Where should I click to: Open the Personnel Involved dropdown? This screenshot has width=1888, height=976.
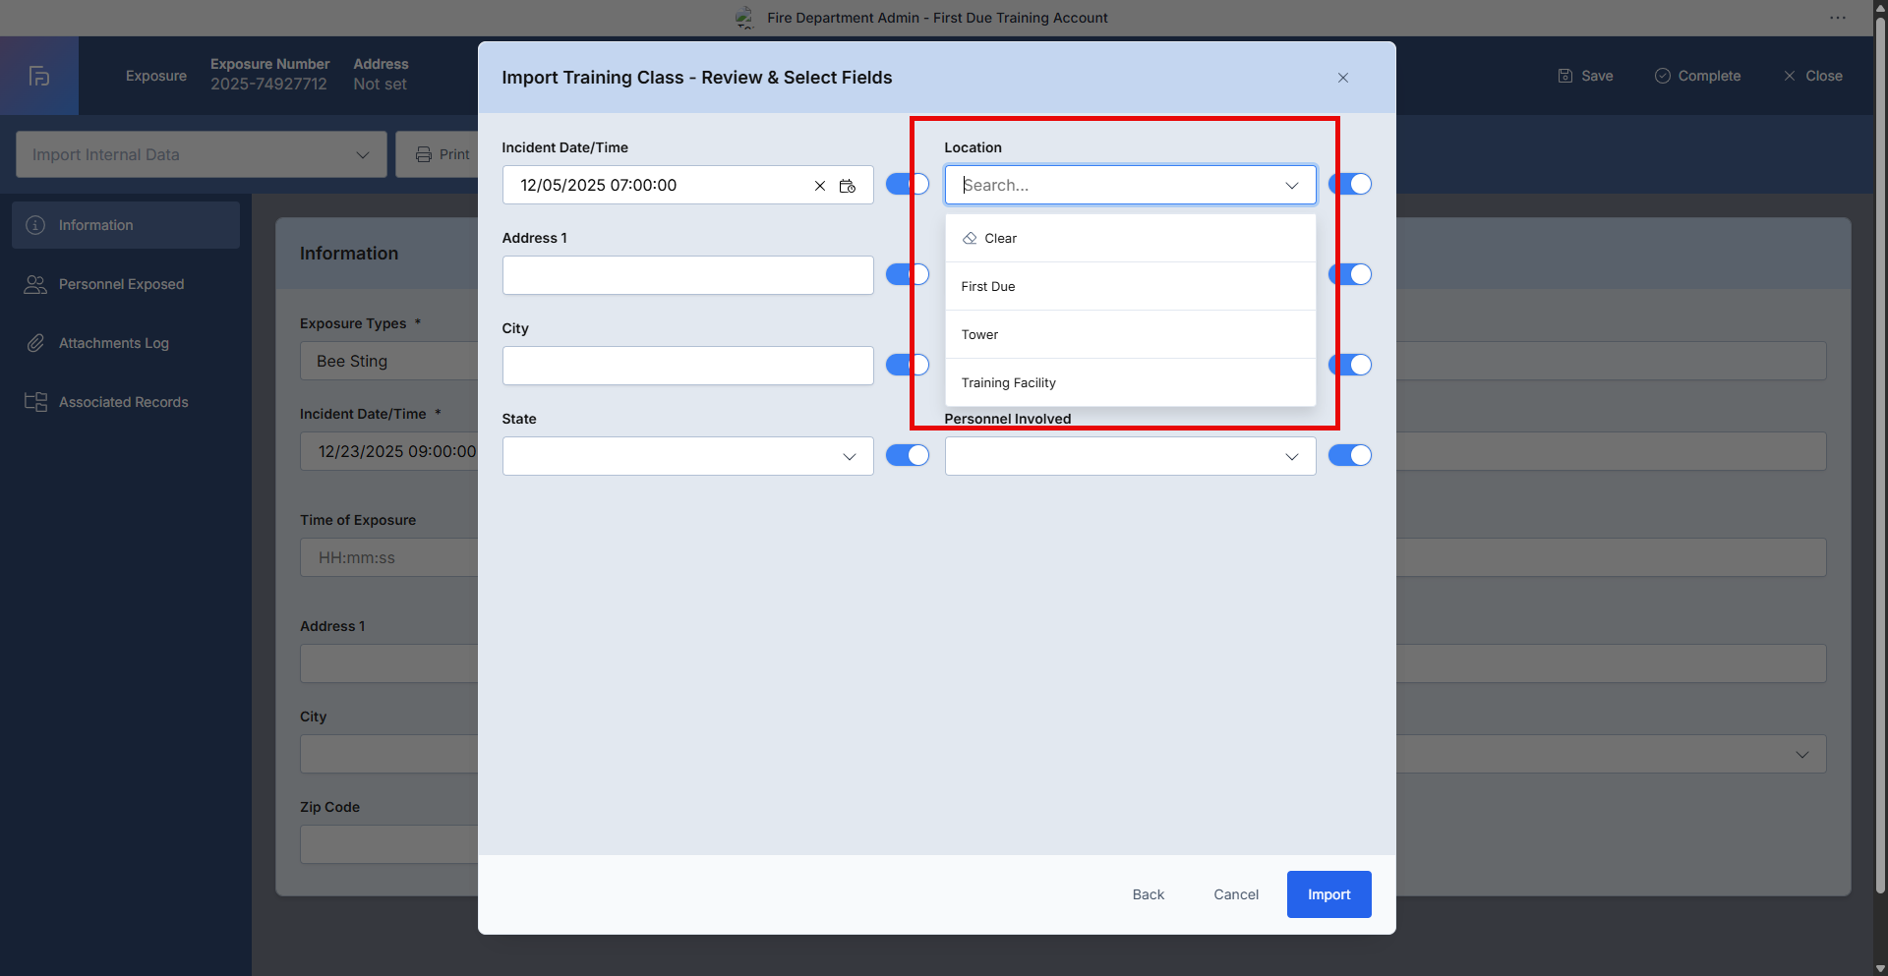click(x=1291, y=457)
